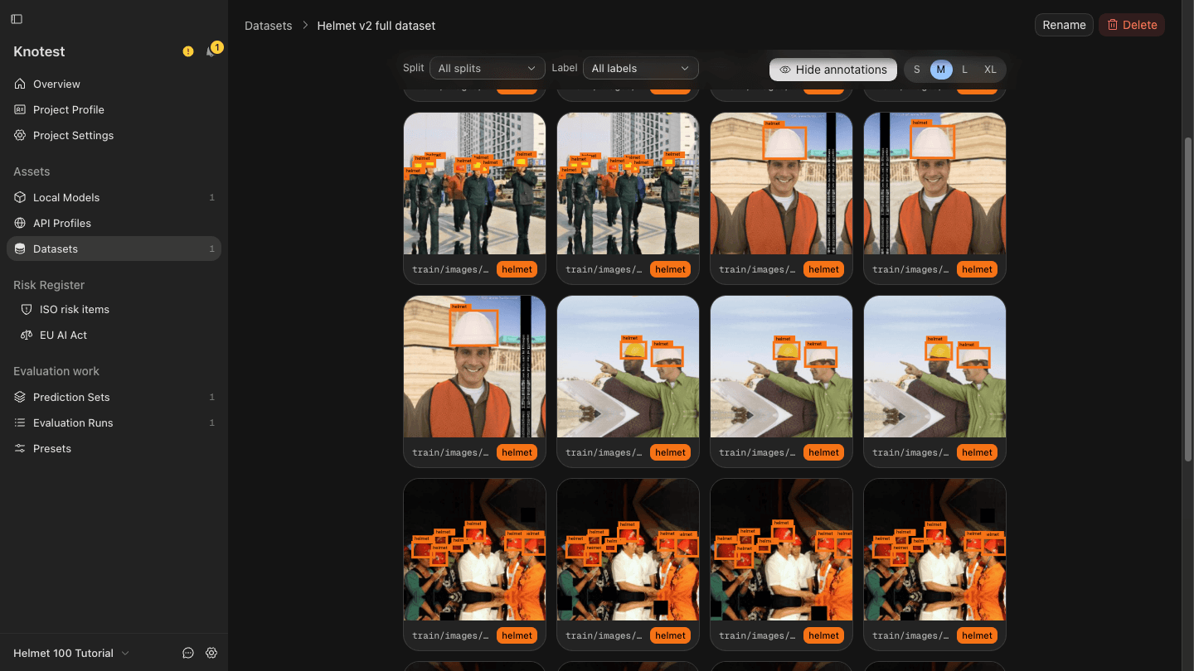
Task: Open Local Models section
Action: pyautogui.click(x=114, y=197)
